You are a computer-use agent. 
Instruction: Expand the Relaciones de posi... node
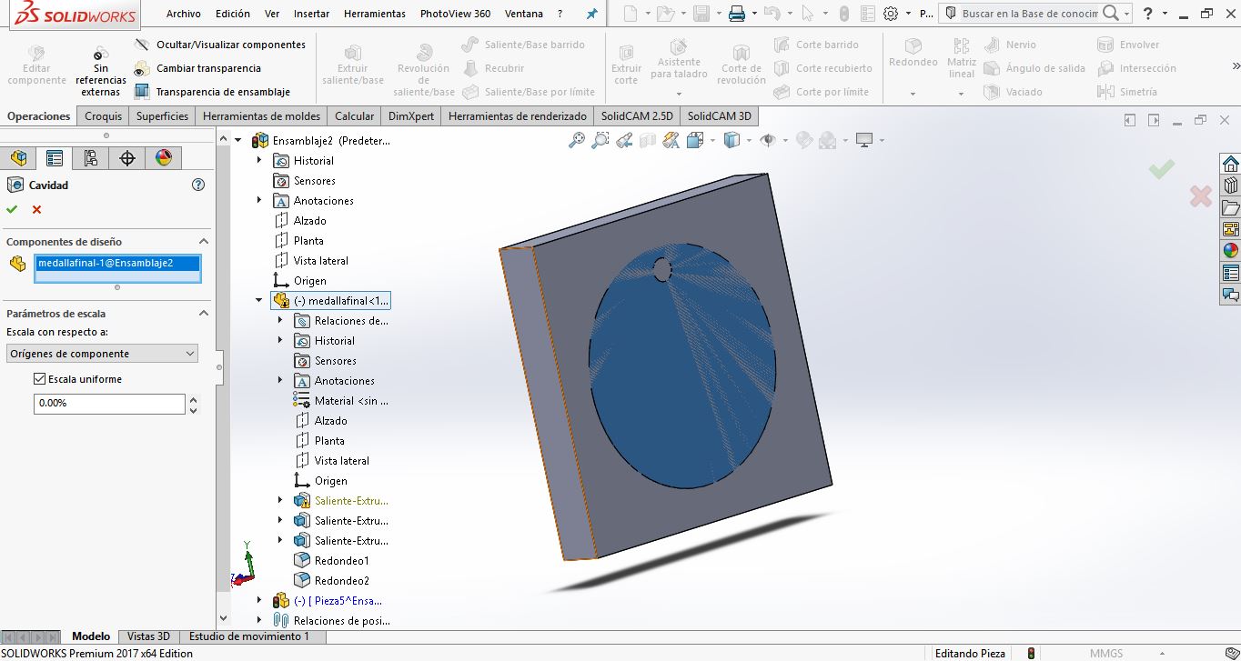pyautogui.click(x=259, y=621)
